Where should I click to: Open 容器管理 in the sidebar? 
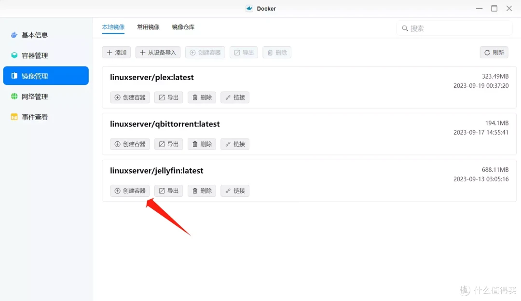(46, 55)
